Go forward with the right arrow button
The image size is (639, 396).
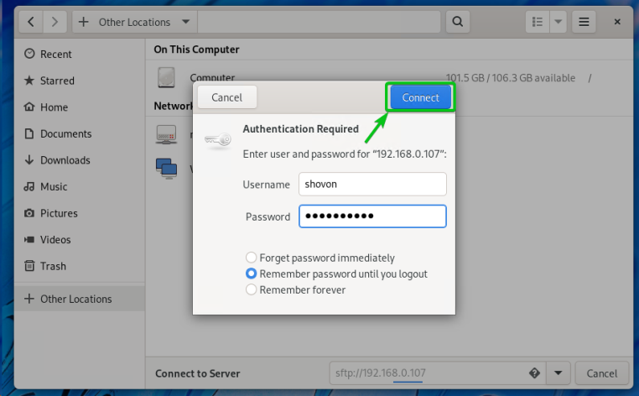point(55,22)
